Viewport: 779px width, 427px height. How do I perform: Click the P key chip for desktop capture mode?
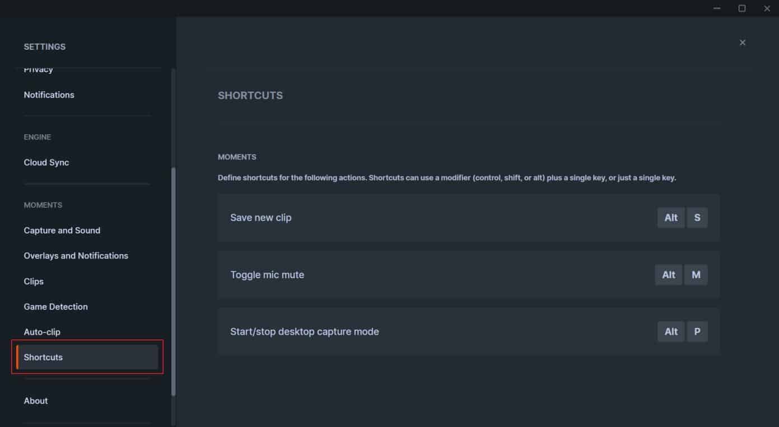697,331
